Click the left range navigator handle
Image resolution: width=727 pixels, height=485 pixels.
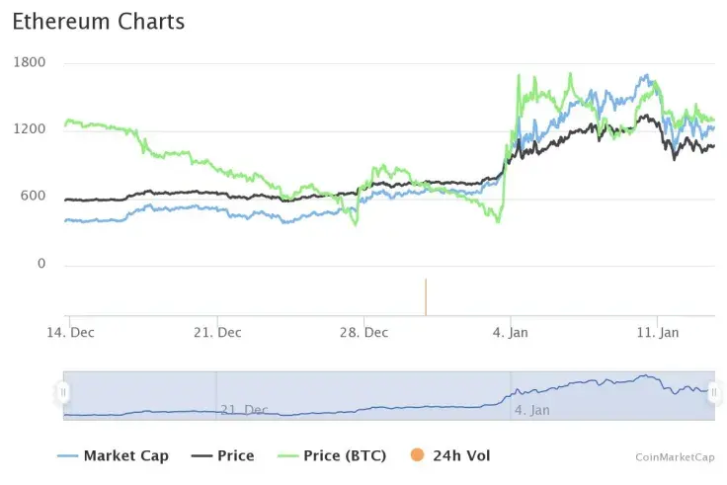click(63, 393)
